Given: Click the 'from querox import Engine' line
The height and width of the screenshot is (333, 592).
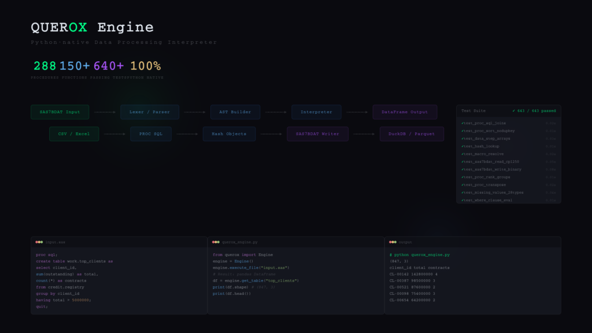Looking at the screenshot, I should click(x=243, y=255).
